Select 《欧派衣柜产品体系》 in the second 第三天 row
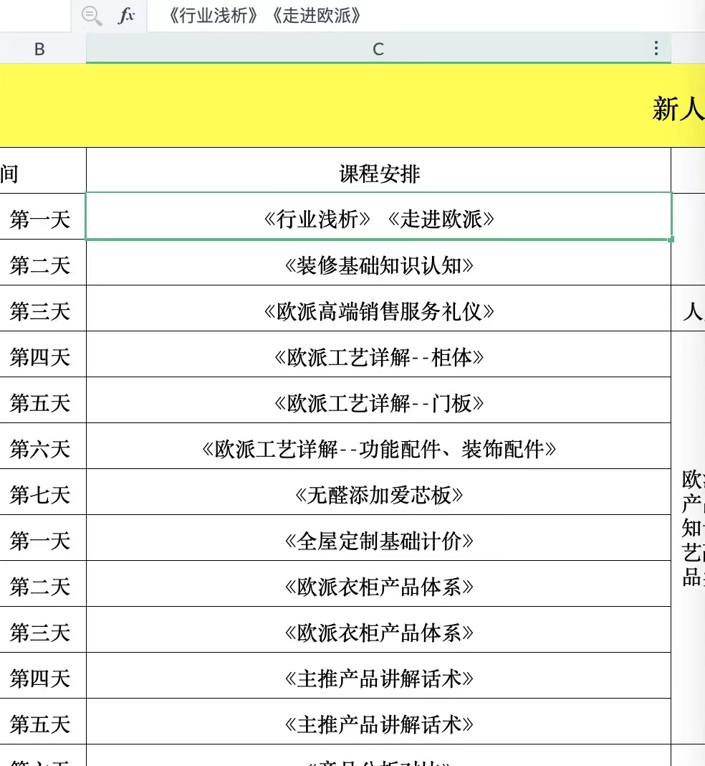This screenshot has height=766, width=705. pyautogui.click(x=378, y=630)
